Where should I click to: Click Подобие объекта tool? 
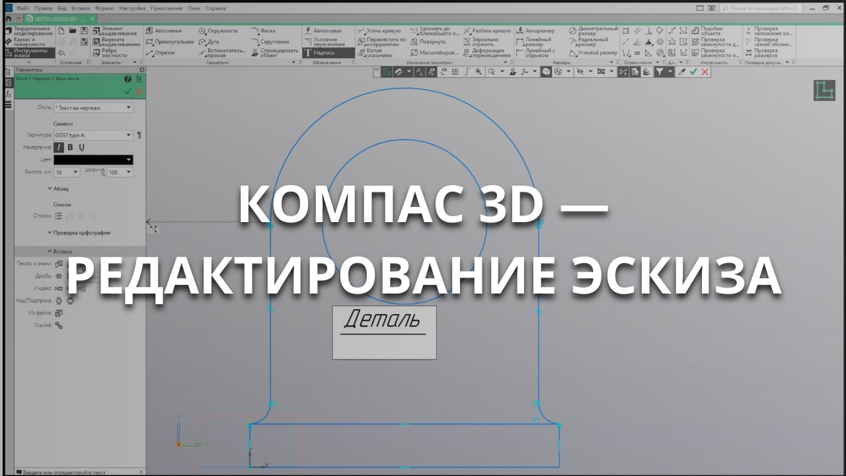pos(707,30)
